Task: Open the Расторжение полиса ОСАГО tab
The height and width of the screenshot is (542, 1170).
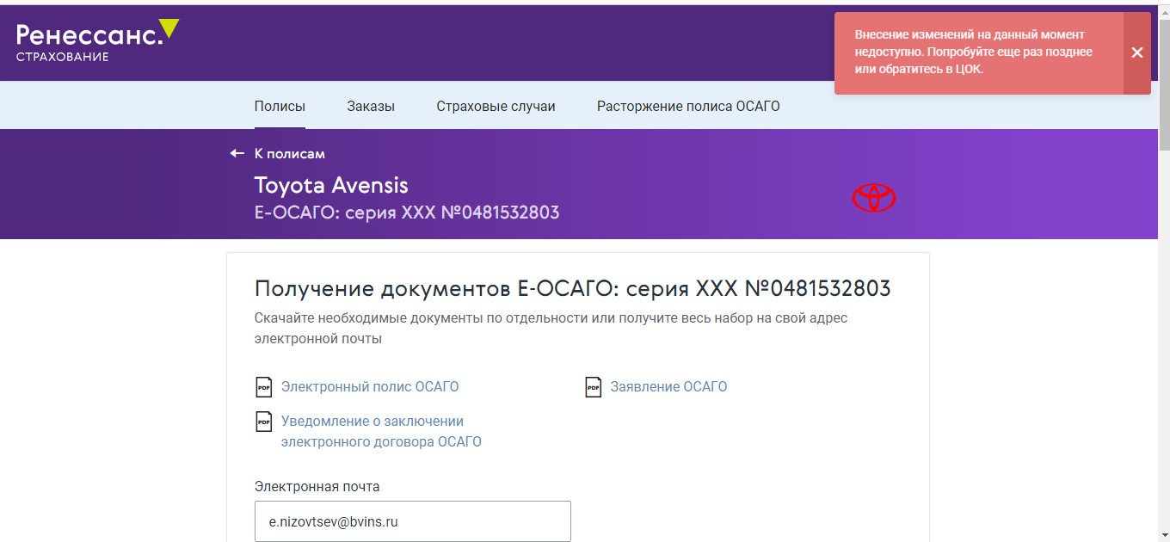Action: (688, 107)
